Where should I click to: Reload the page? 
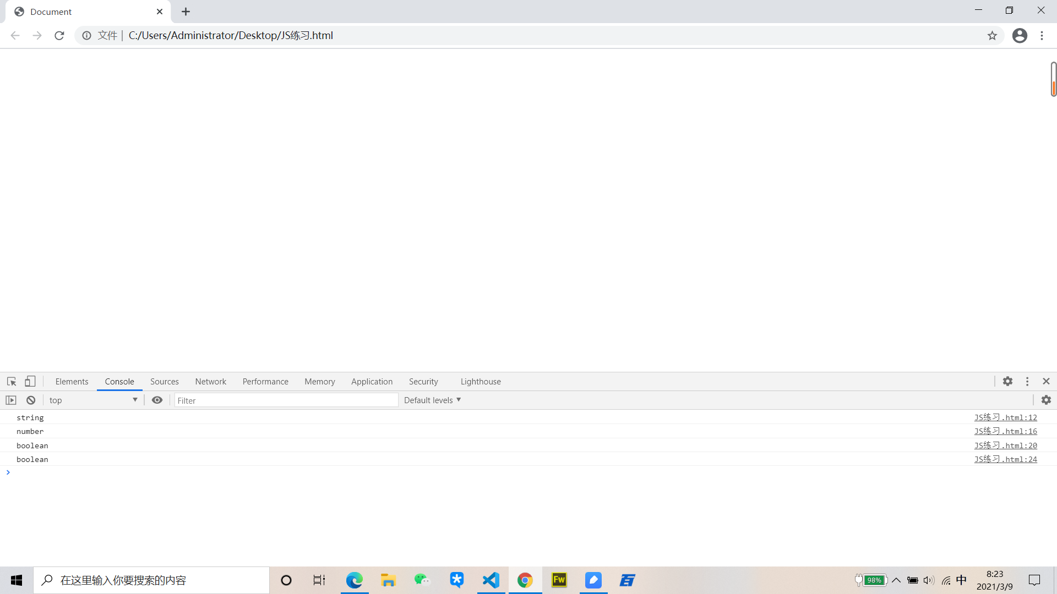59,36
